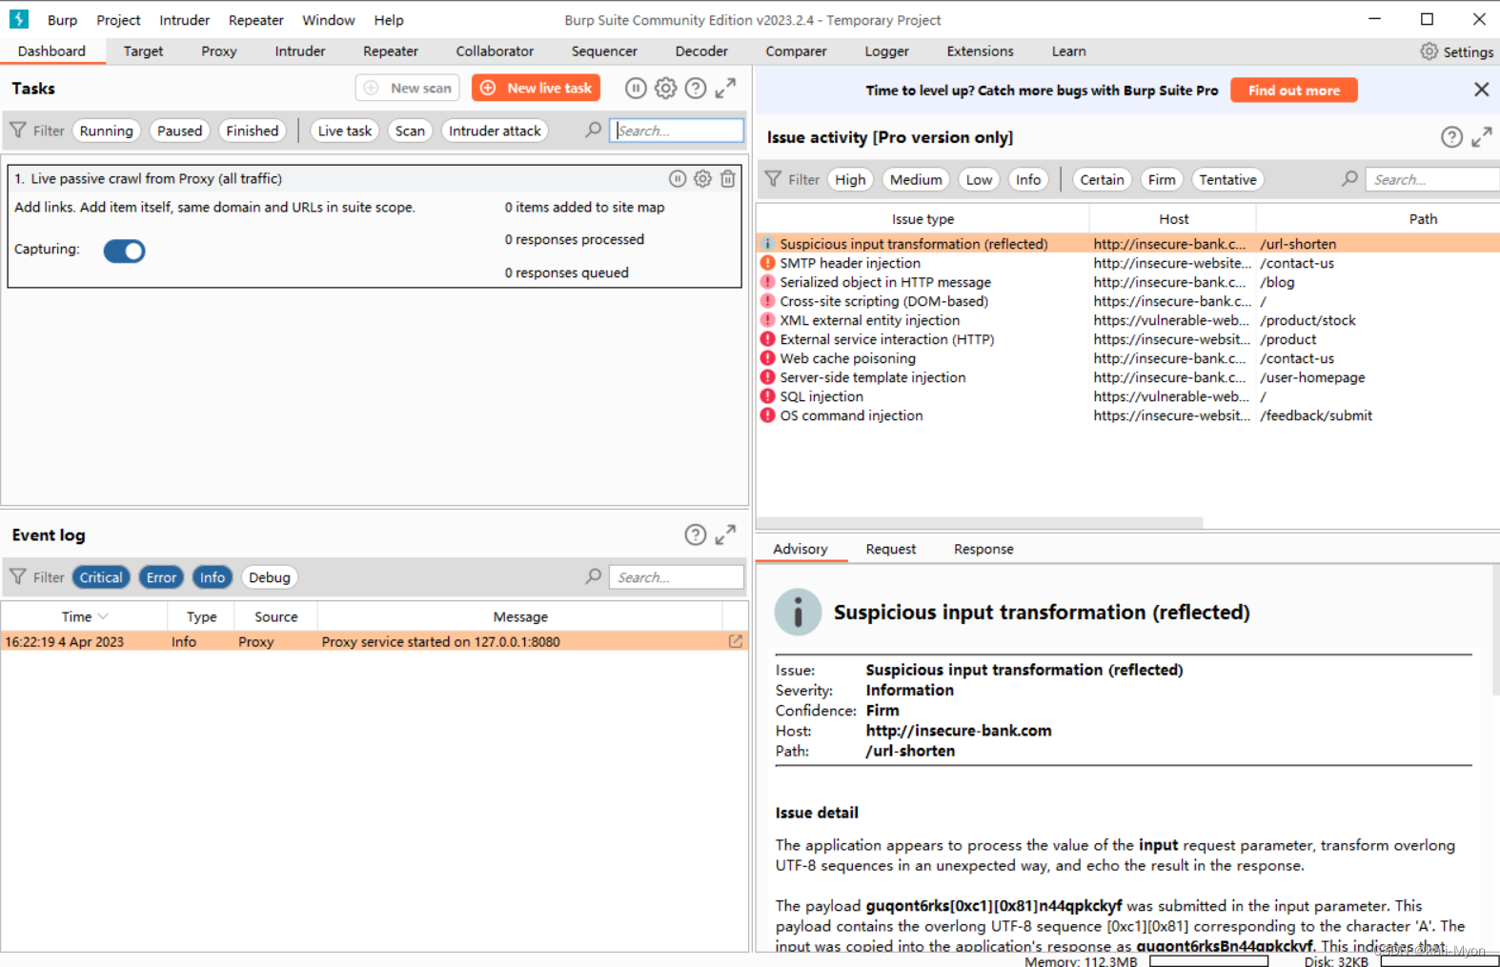Viewport: 1500px width, 967px height.
Task: Click the Burp Suite logo icon
Action: click(x=18, y=19)
